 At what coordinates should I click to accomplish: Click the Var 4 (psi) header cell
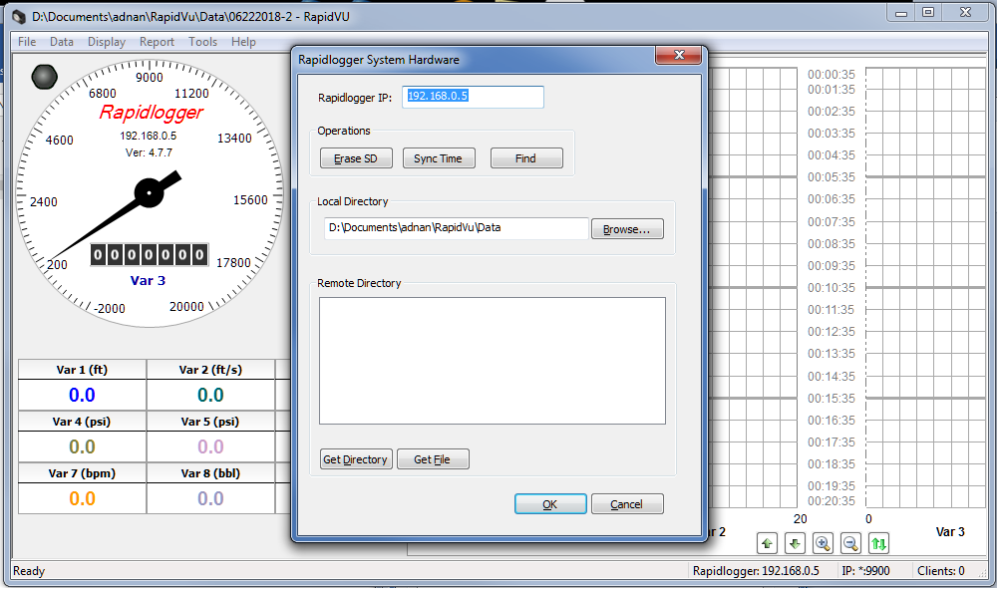point(83,422)
